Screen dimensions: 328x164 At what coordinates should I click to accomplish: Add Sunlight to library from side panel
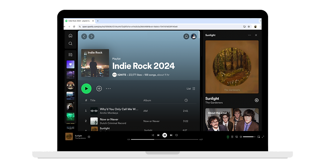click(257, 100)
